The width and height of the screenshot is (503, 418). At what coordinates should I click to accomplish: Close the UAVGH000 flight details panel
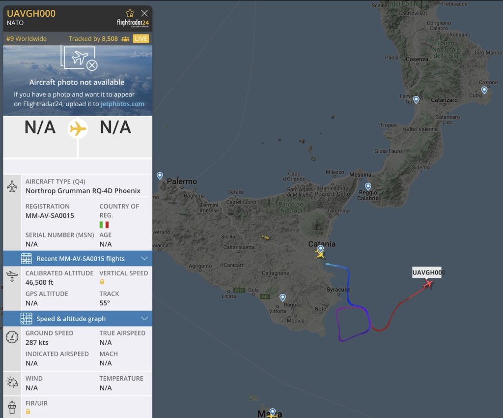coord(144,13)
